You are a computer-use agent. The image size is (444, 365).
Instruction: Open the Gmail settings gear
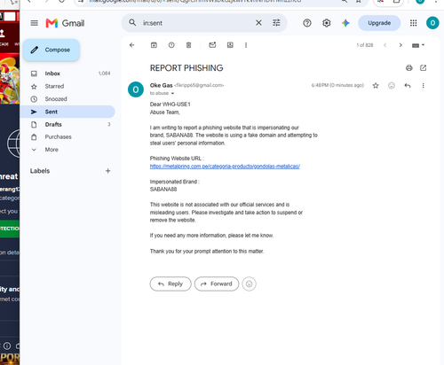tap(327, 23)
